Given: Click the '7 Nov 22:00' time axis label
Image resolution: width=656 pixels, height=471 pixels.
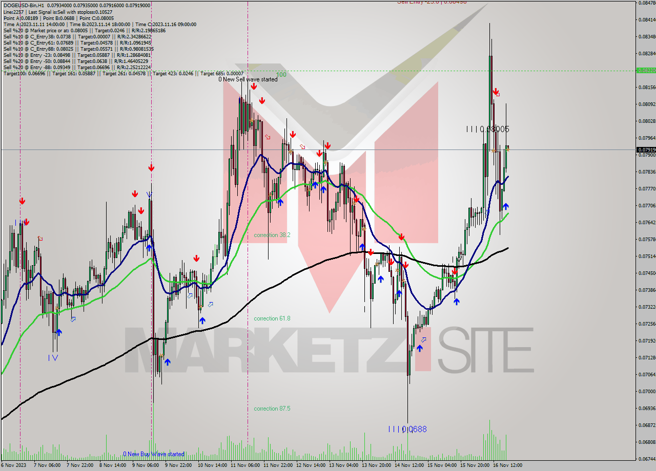Looking at the screenshot, I should click(x=81, y=465).
